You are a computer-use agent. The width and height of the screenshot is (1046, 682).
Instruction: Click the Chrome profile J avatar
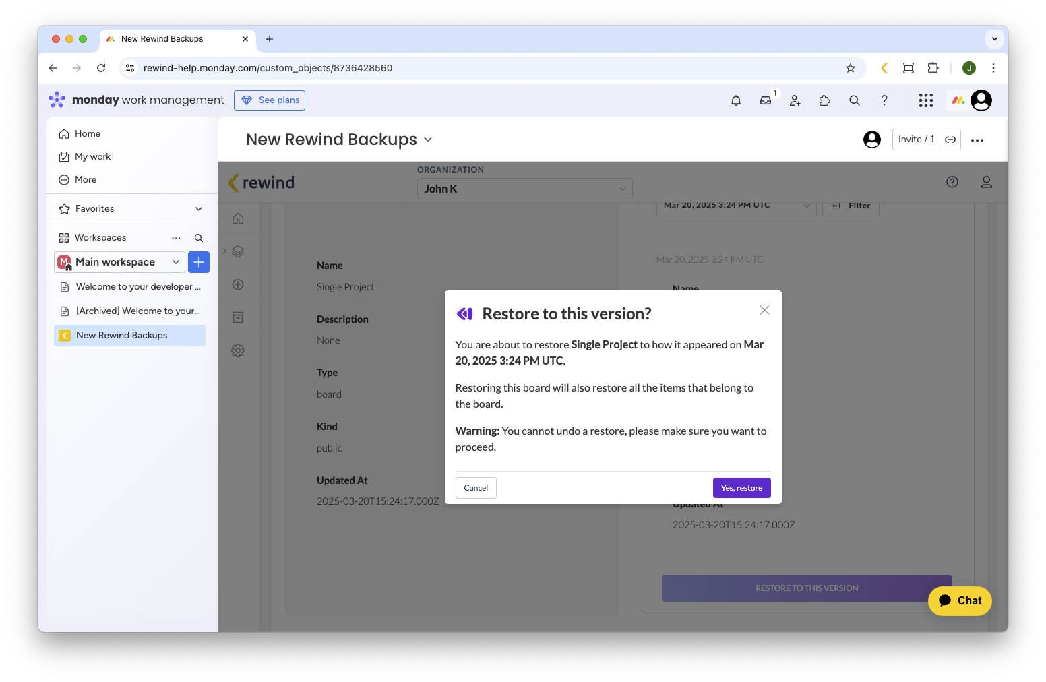pyautogui.click(x=969, y=68)
